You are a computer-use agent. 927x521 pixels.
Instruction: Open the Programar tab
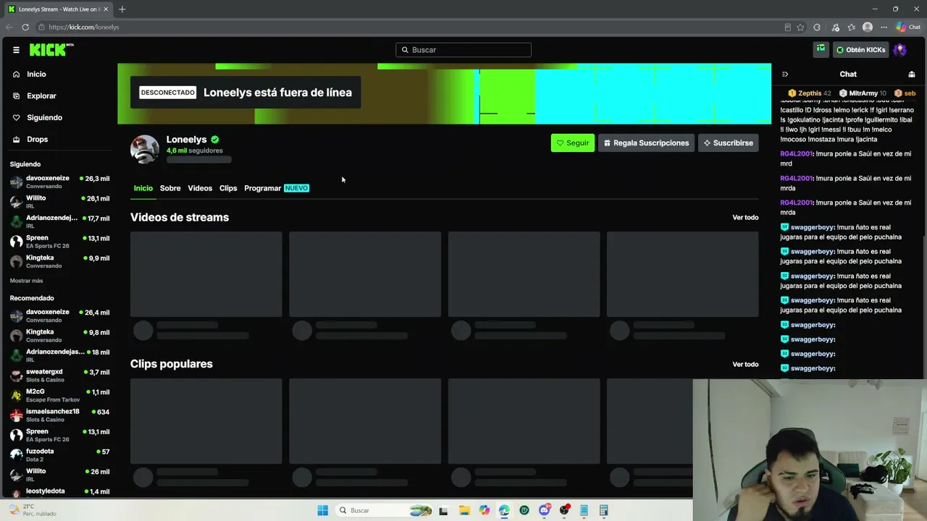pos(277,188)
